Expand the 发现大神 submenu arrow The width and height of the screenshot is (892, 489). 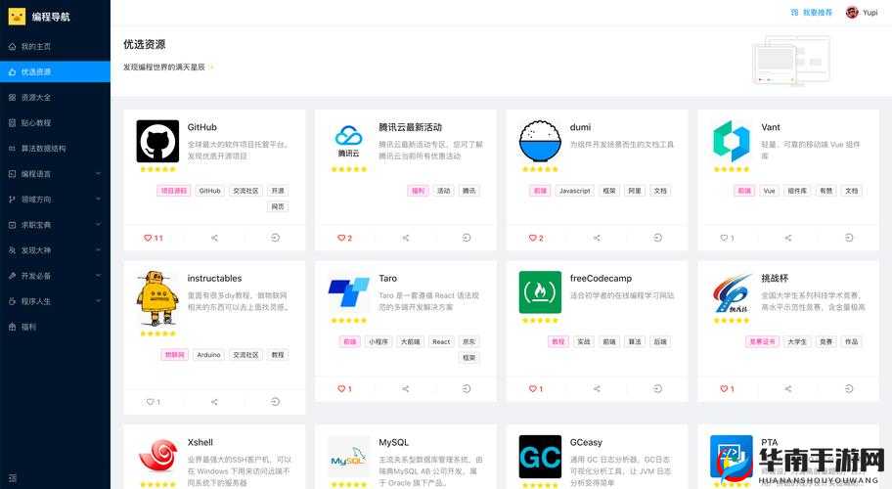point(98,250)
